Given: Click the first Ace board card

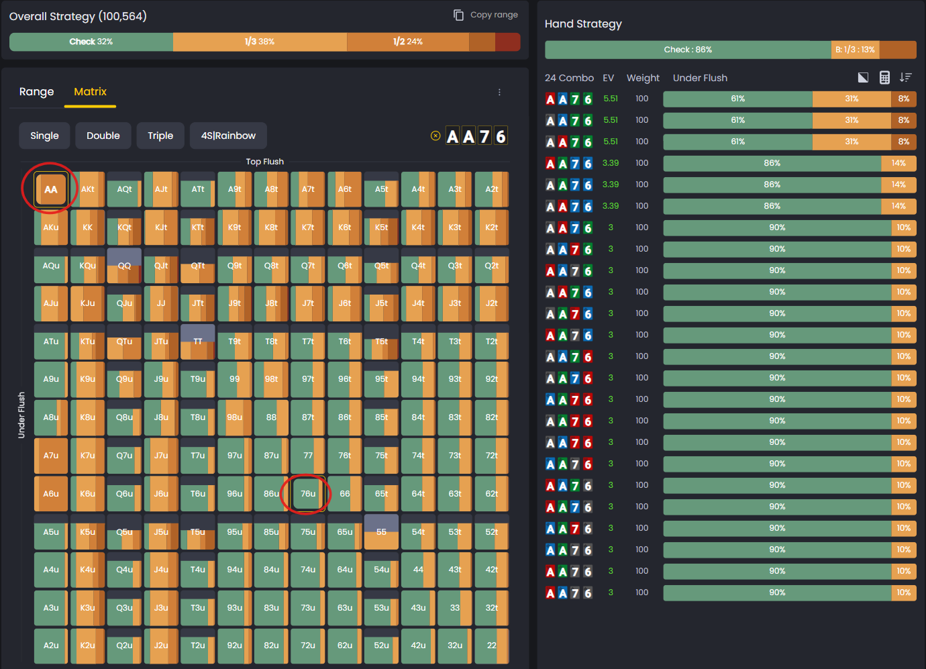Looking at the screenshot, I should (x=452, y=135).
